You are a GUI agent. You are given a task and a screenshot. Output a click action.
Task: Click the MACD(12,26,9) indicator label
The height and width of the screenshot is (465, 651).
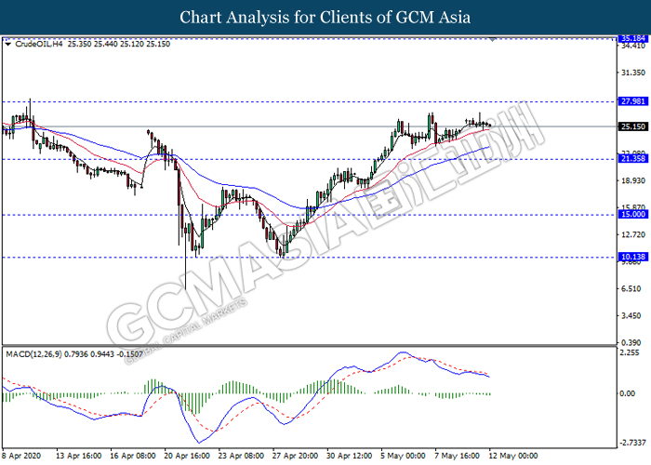33,354
